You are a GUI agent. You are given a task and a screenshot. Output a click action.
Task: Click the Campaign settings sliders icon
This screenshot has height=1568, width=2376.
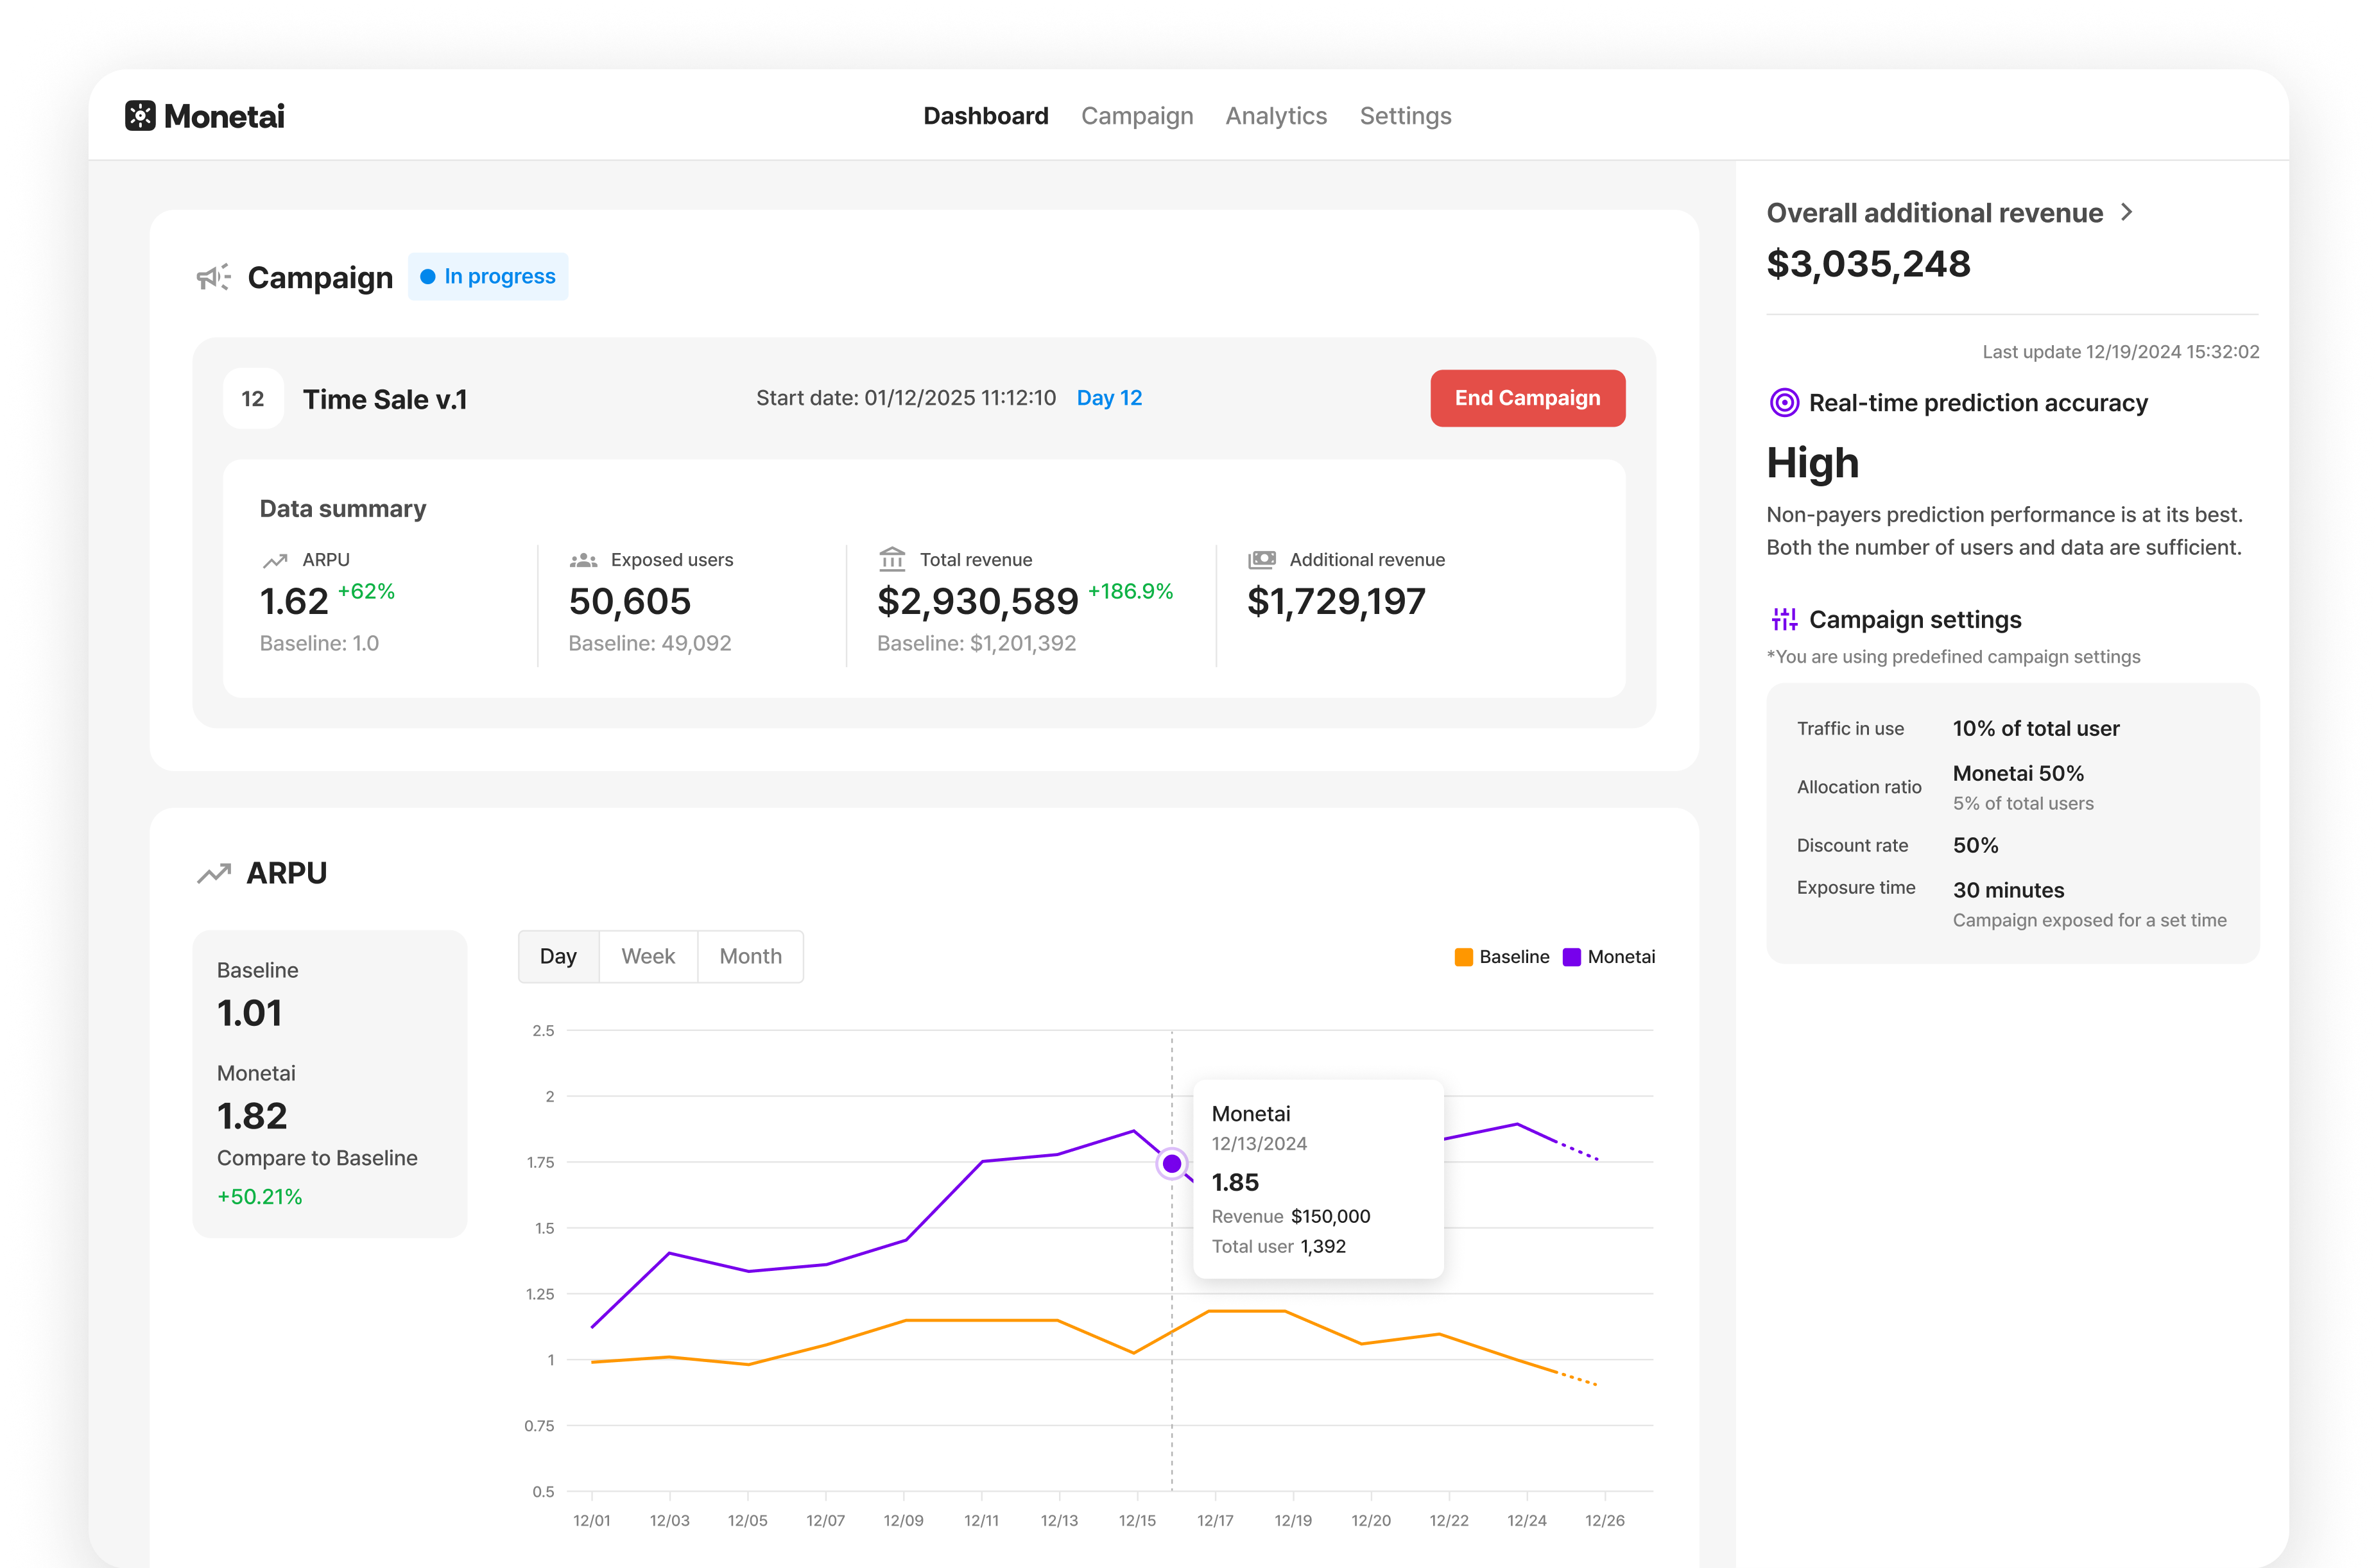1784,620
